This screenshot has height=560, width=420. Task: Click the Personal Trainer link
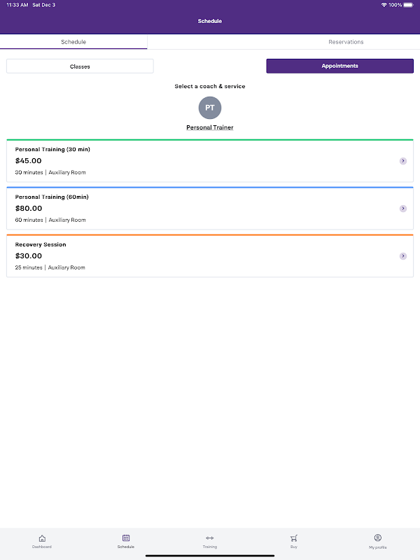(x=210, y=128)
